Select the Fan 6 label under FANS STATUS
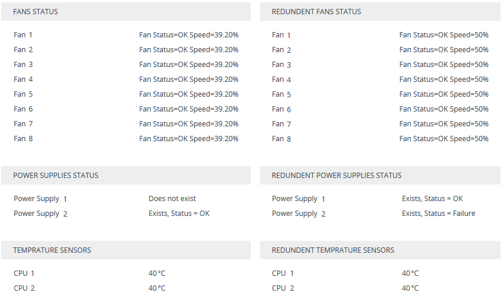The height and width of the screenshot is (299, 503). (x=23, y=109)
